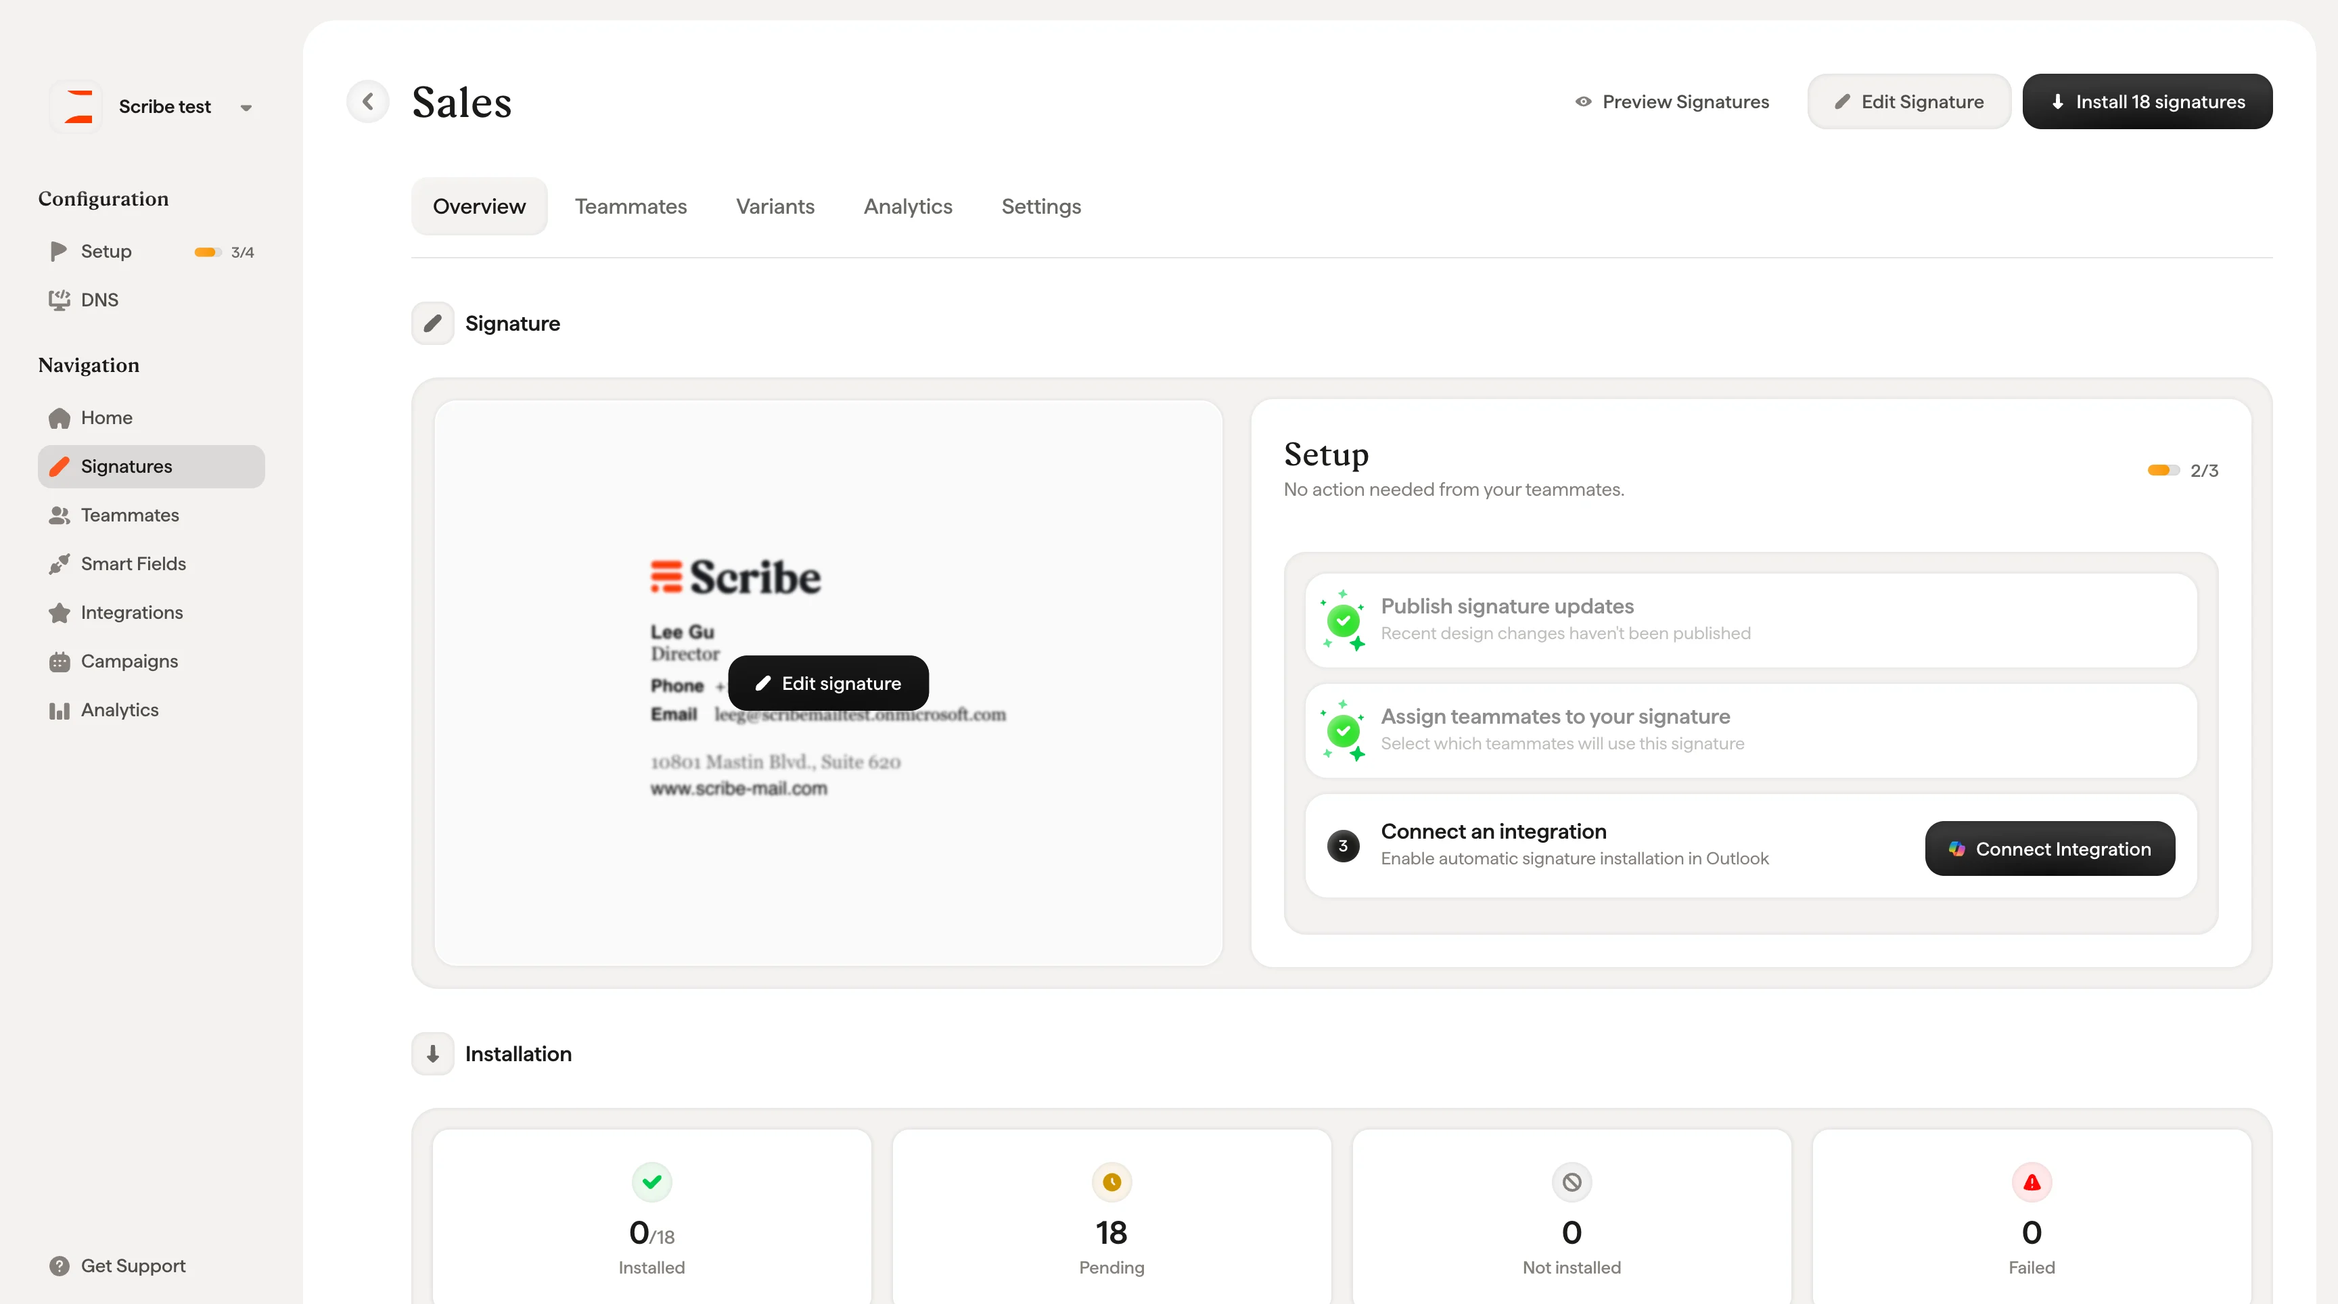This screenshot has width=2338, height=1304.
Task: Click the Integrations star icon
Action: (x=59, y=613)
